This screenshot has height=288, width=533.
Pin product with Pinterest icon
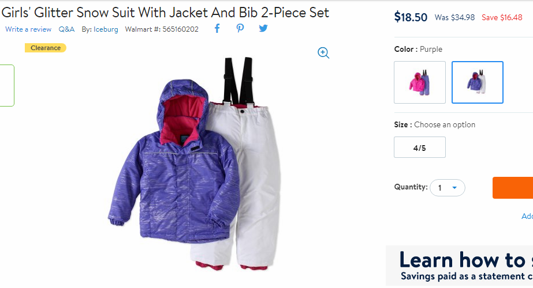(240, 28)
